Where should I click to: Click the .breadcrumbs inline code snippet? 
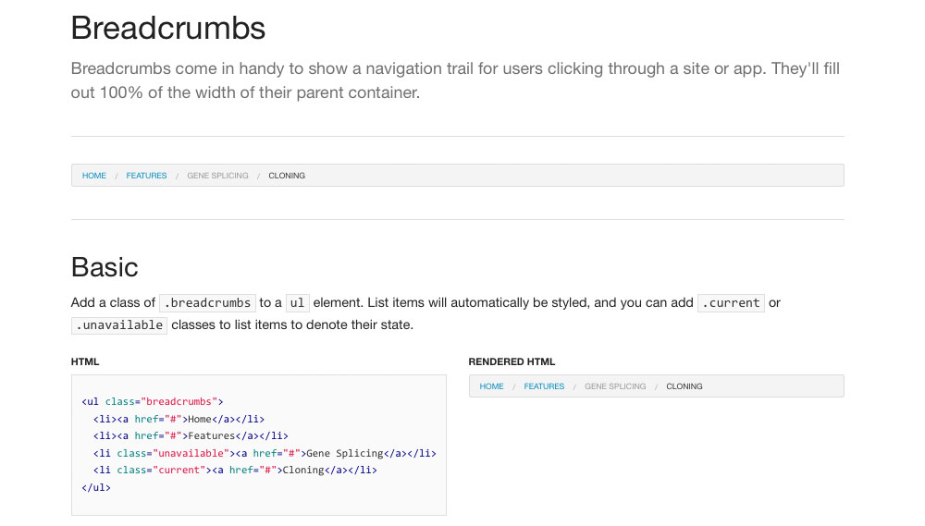tap(207, 303)
